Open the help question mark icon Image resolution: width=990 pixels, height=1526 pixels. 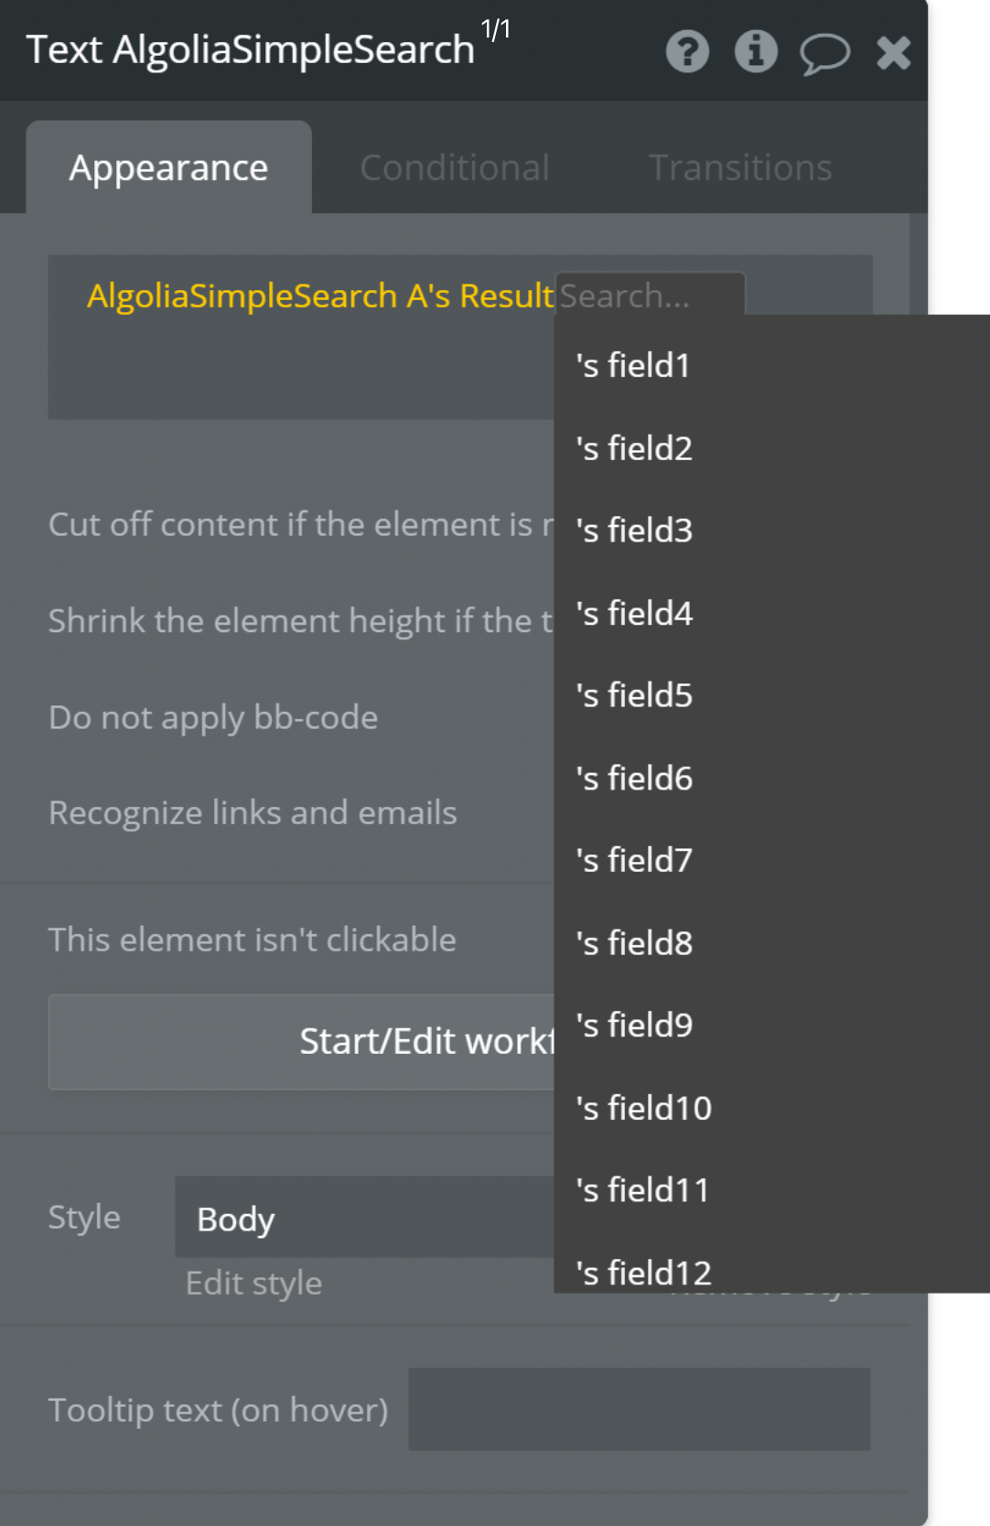coord(687,51)
